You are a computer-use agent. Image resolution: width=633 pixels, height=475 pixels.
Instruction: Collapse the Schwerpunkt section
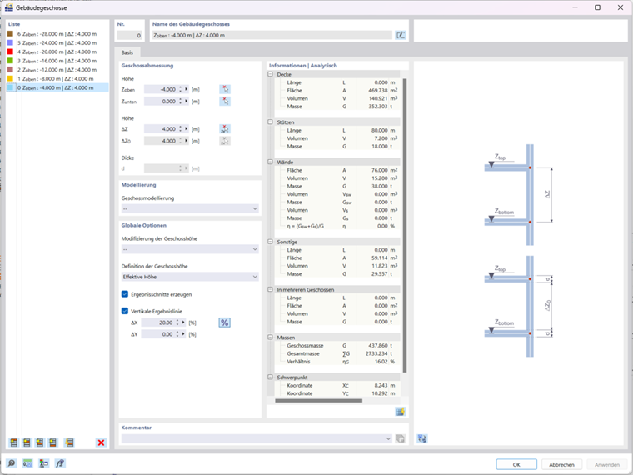[270, 377]
